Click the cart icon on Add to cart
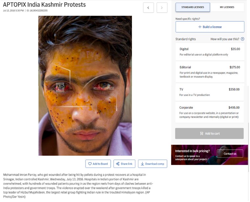 pyautogui.click(x=202, y=134)
